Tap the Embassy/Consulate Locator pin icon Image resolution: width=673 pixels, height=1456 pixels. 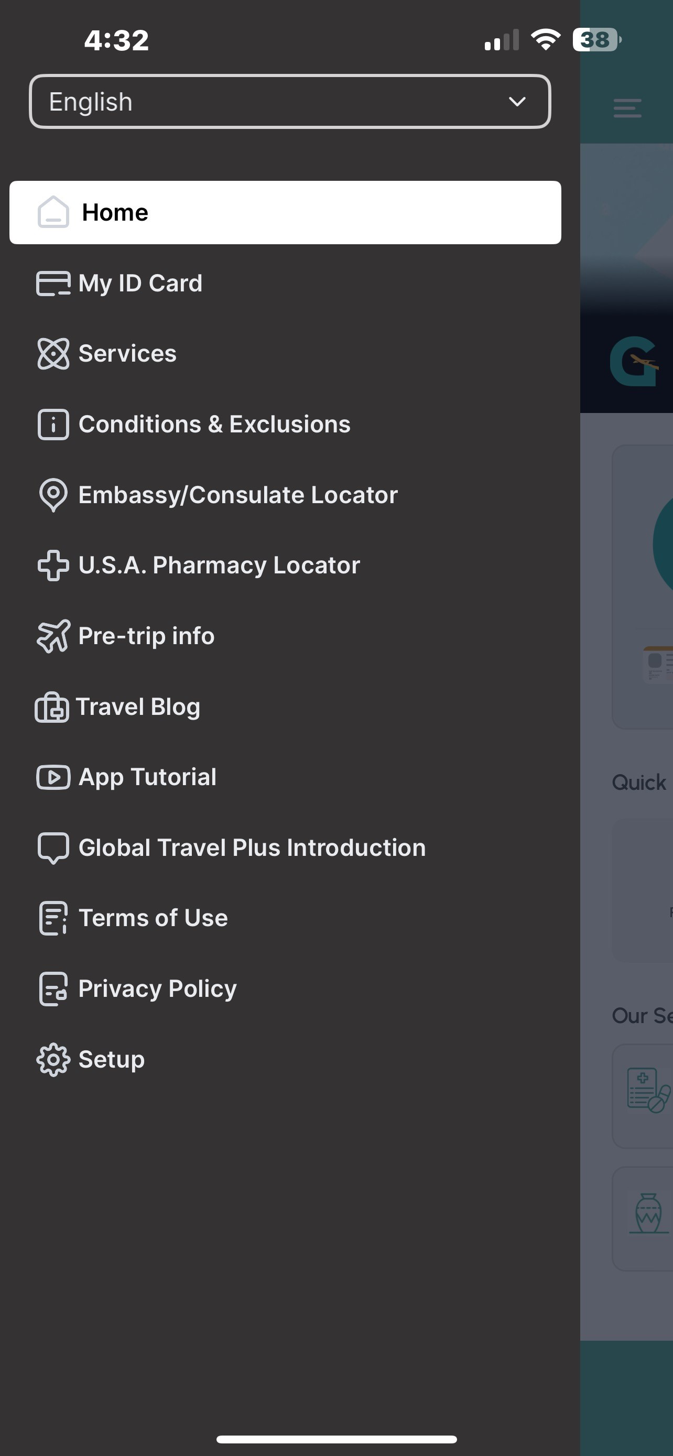tap(53, 495)
